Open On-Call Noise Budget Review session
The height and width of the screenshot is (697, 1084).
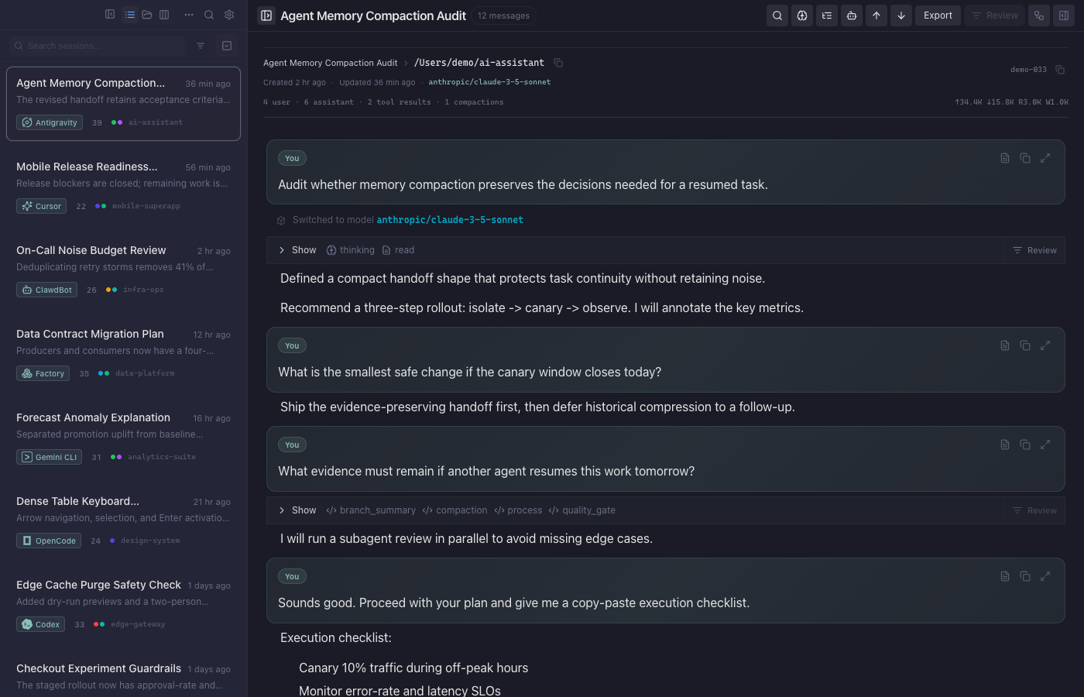(123, 271)
